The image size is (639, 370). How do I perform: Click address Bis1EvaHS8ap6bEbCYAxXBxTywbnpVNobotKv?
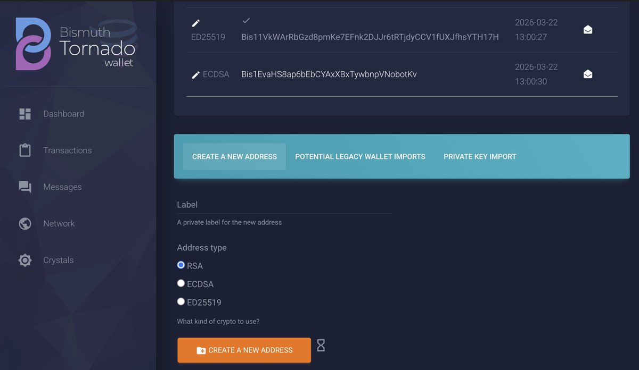coord(329,74)
